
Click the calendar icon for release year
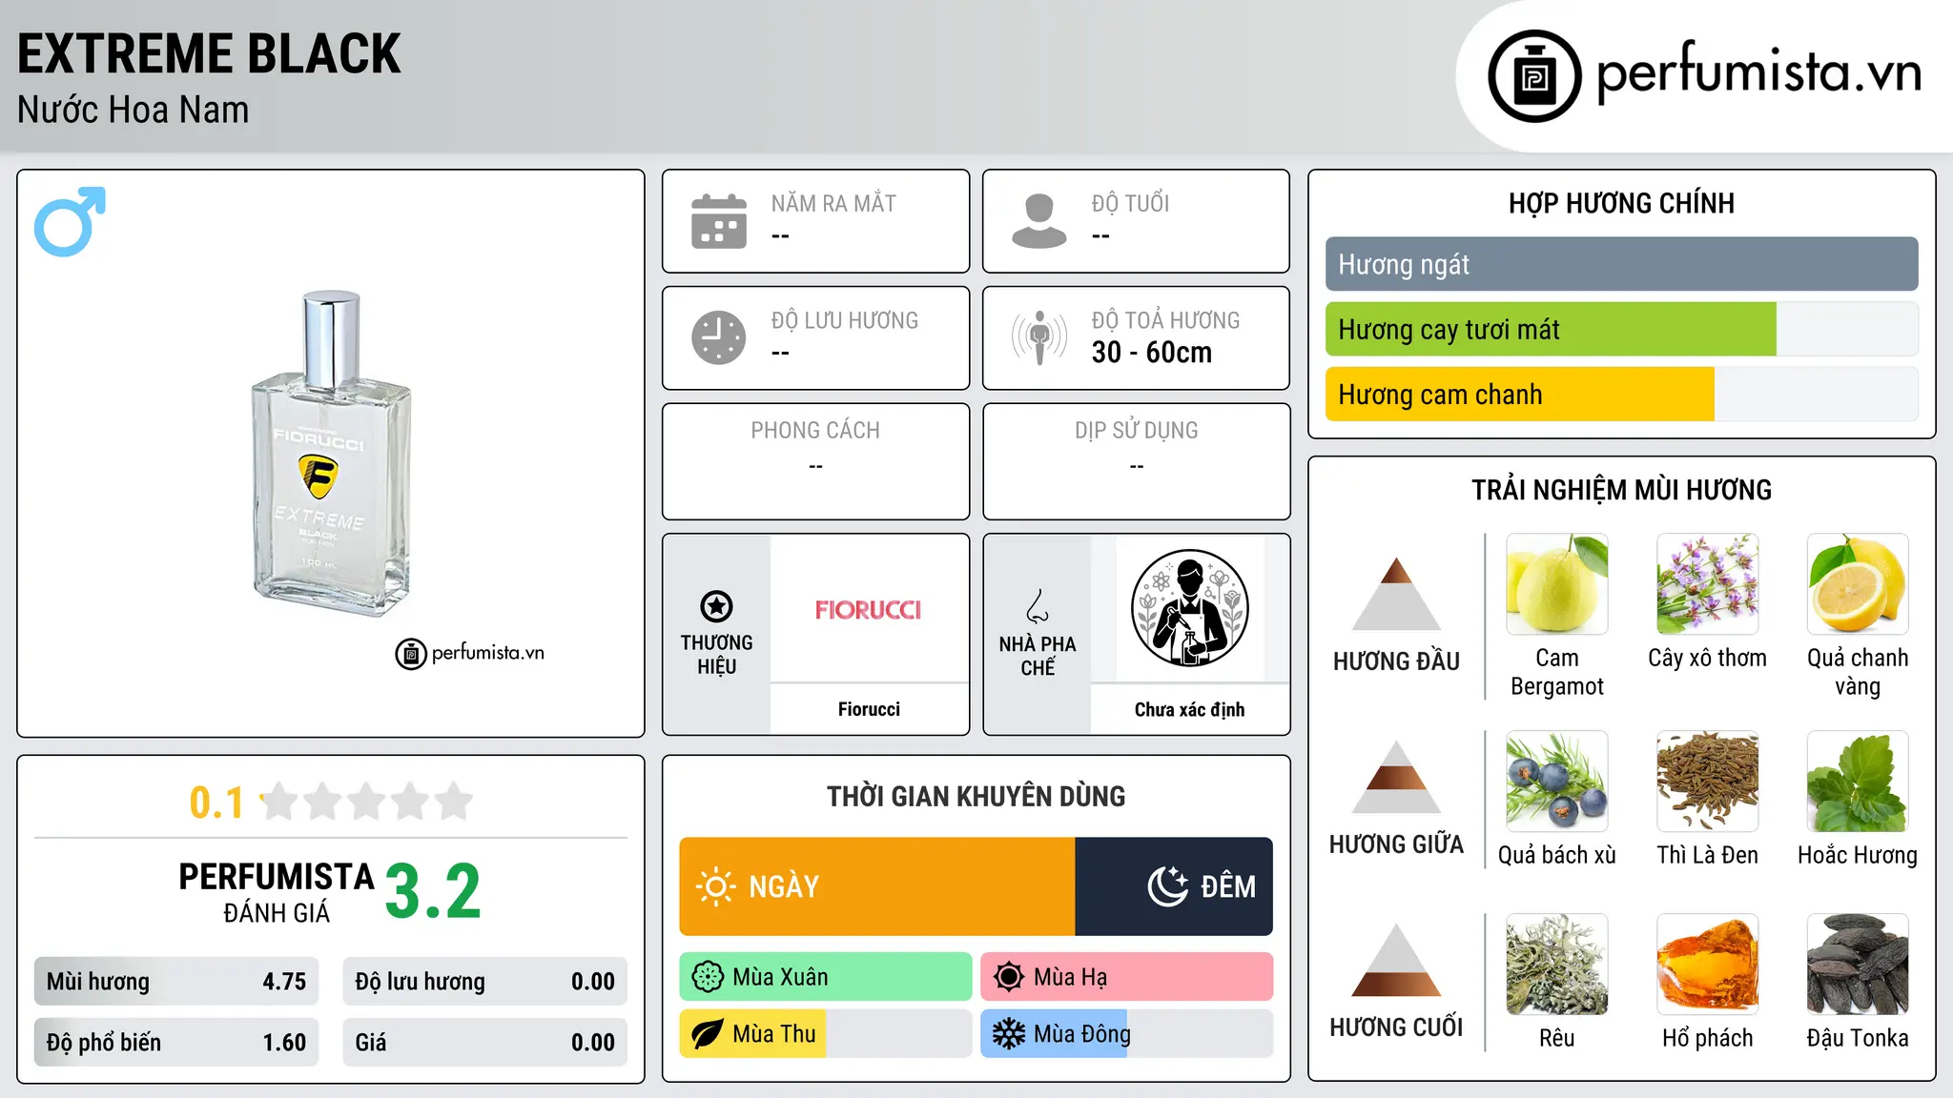[719, 221]
